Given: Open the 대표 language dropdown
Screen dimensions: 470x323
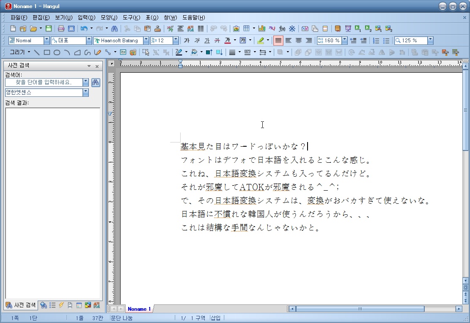Looking at the screenshot, I should click(89, 41).
